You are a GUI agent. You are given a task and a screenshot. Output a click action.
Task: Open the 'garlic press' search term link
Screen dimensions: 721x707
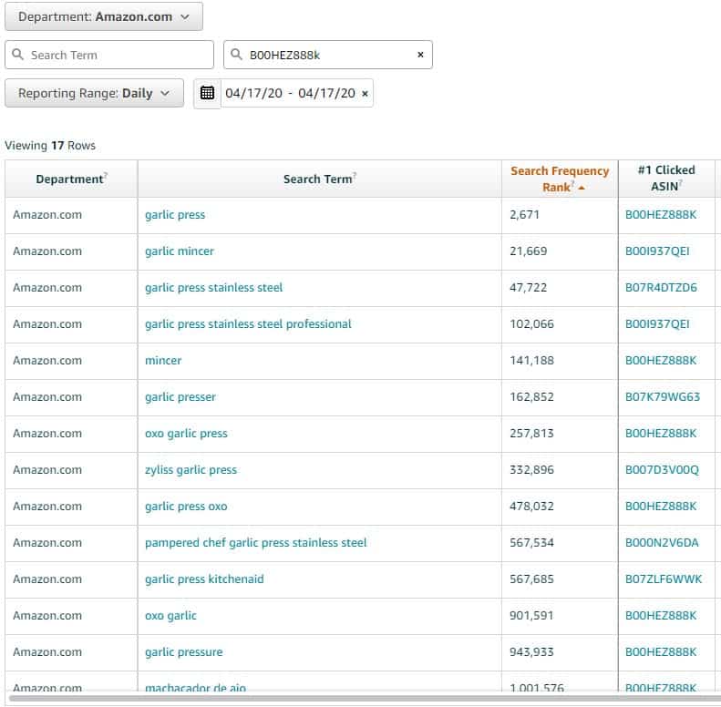click(175, 215)
